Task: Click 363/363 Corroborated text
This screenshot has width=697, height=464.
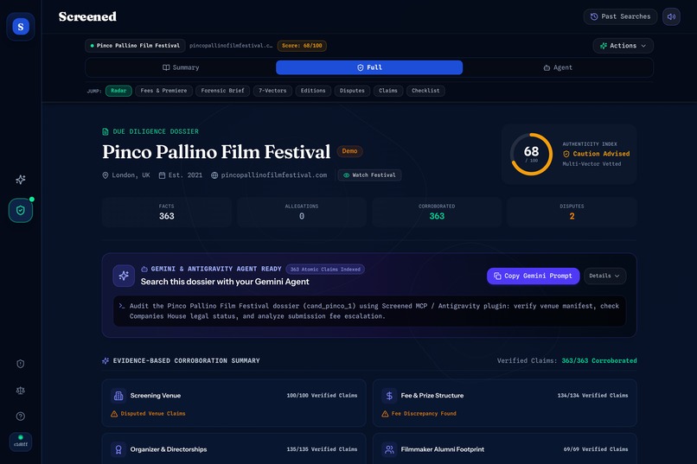Action: click(x=599, y=361)
